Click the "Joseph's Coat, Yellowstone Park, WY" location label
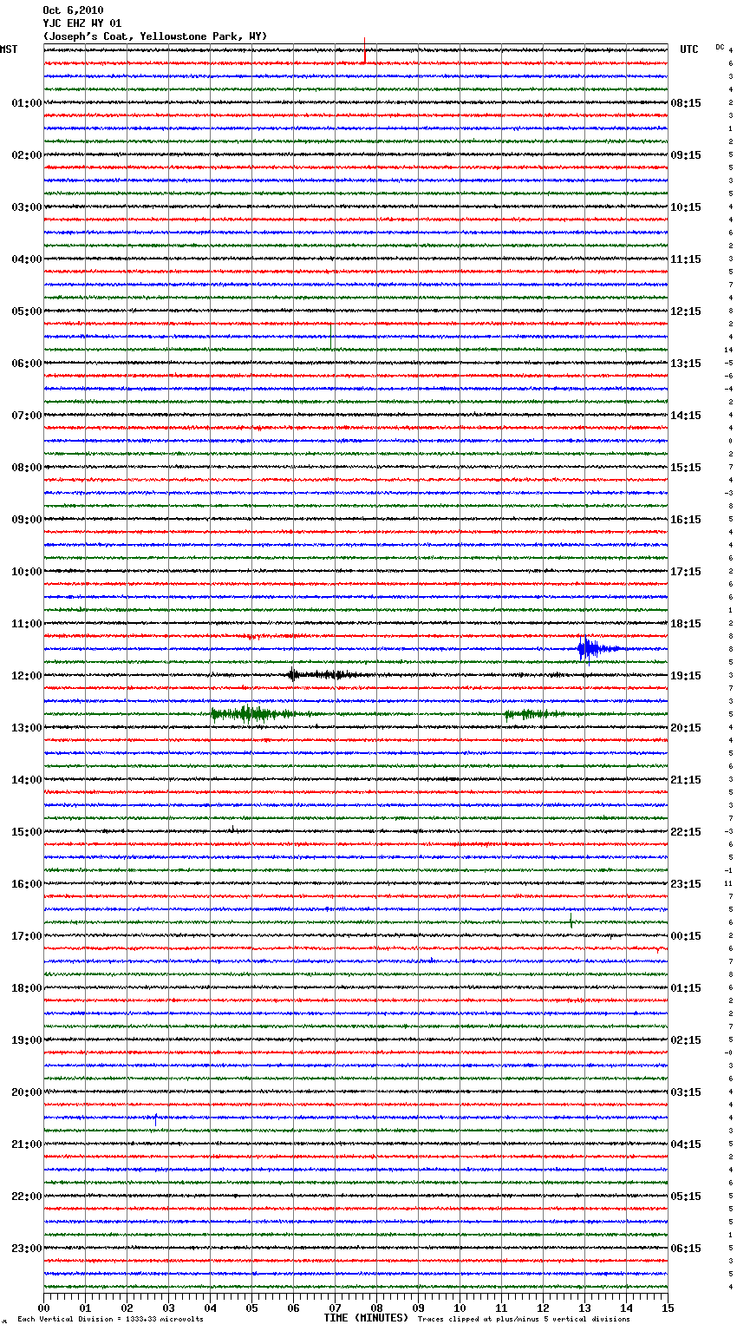The height and width of the screenshot is (1331, 737). [x=155, y=36]
